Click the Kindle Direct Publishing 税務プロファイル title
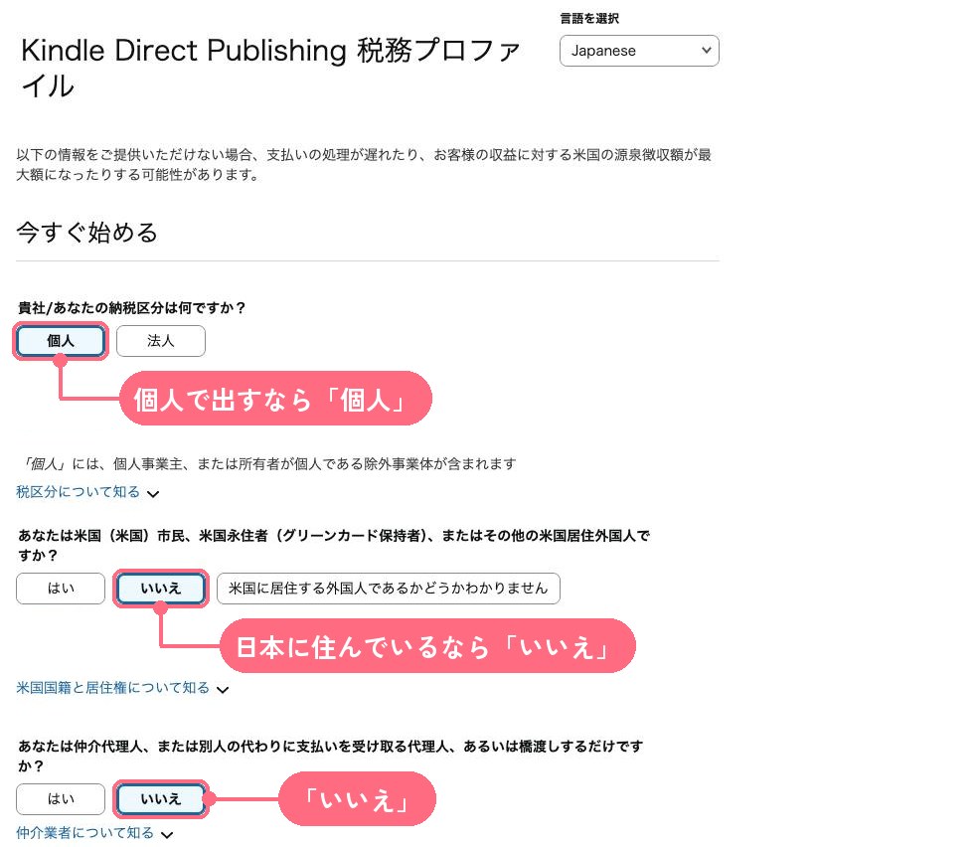Screen dimensions: 978x847 click(270, 68)
